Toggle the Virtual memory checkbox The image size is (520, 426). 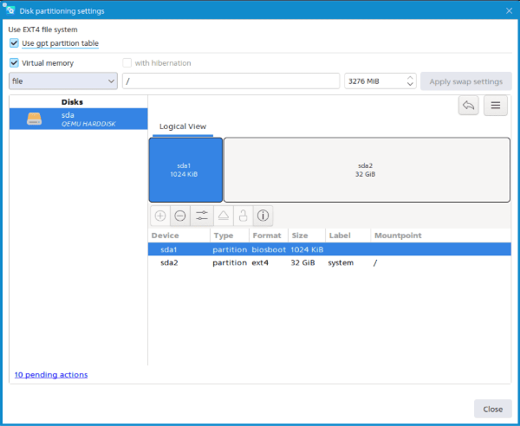14,62
